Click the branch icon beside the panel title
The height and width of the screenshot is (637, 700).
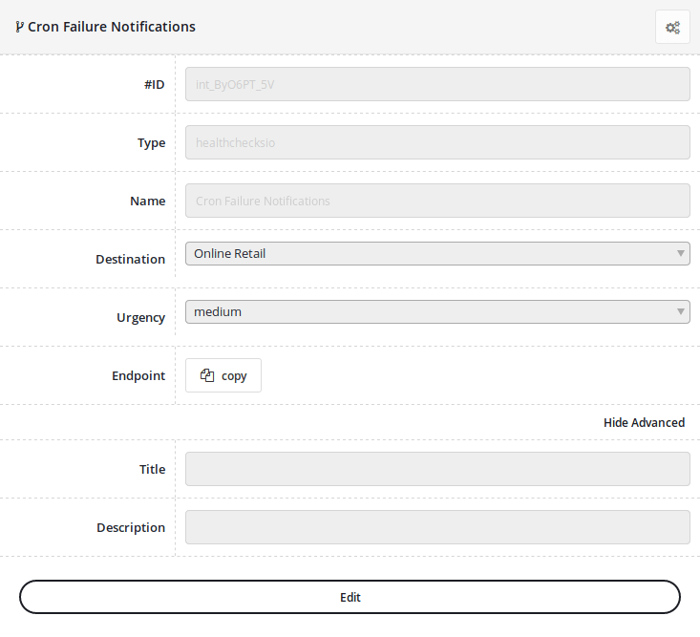[20, 27]
